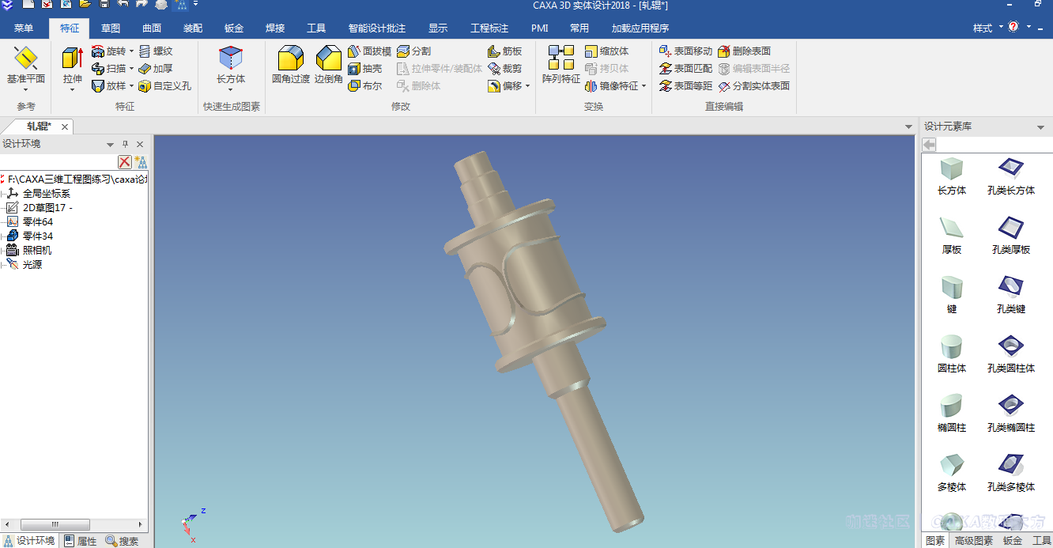The height and width of the screenshot is (548, 1053).
Task: Toggle the tree structure icon in design panel
Action: coord(141,162)
